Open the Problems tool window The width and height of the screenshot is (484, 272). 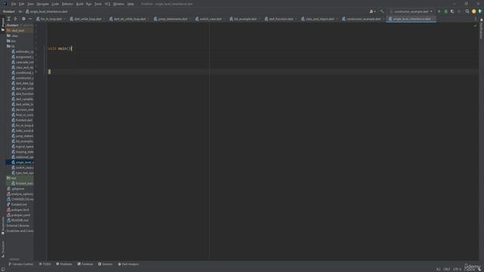[64, 264]
